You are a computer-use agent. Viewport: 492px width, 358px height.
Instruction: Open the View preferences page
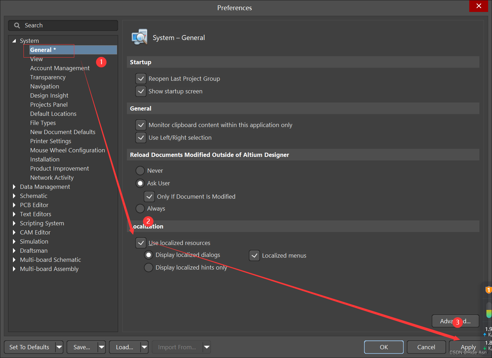click(x=36, y=59)
